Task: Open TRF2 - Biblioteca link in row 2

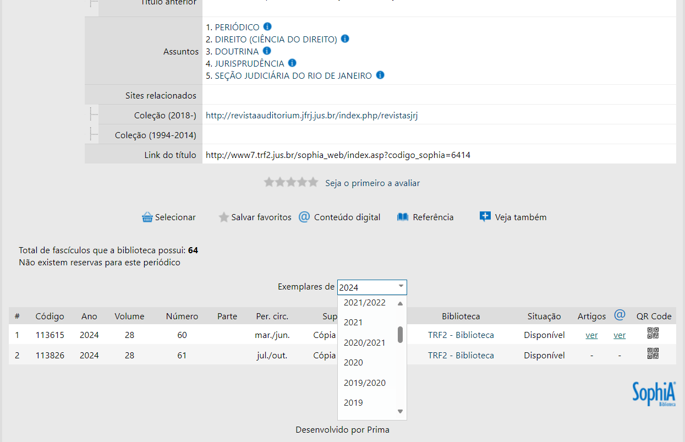Action: [461, 356]
